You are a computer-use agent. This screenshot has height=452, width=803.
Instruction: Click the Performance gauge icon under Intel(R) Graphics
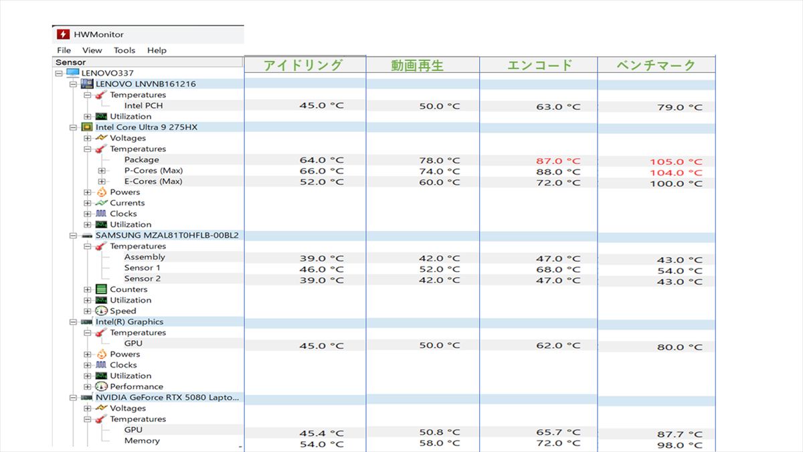[x=101, y=386]
